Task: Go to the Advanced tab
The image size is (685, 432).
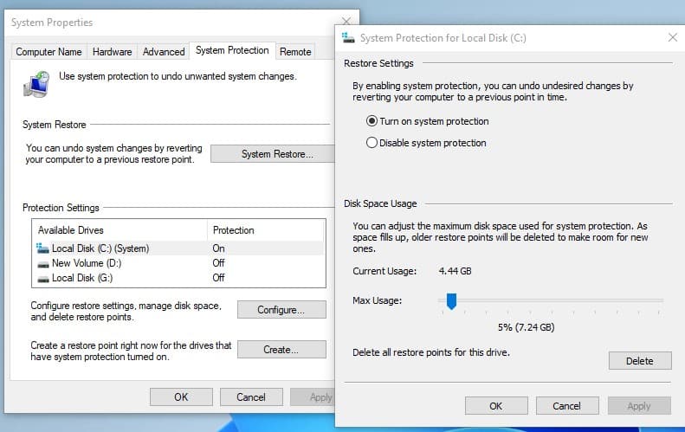Action: click(x=164, y=52)
